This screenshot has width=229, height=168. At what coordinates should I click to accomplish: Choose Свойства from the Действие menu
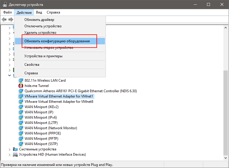(60, 65)
